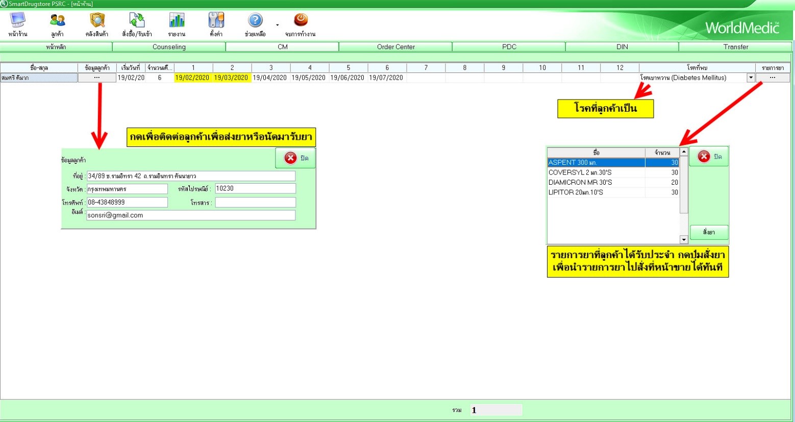Switch to the Counseling tab
Screen dimensions: 795x422
tap(169, 47)
